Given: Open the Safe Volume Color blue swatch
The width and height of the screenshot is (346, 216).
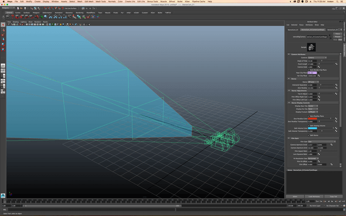Looking at the screenshot, I should 312,128.
